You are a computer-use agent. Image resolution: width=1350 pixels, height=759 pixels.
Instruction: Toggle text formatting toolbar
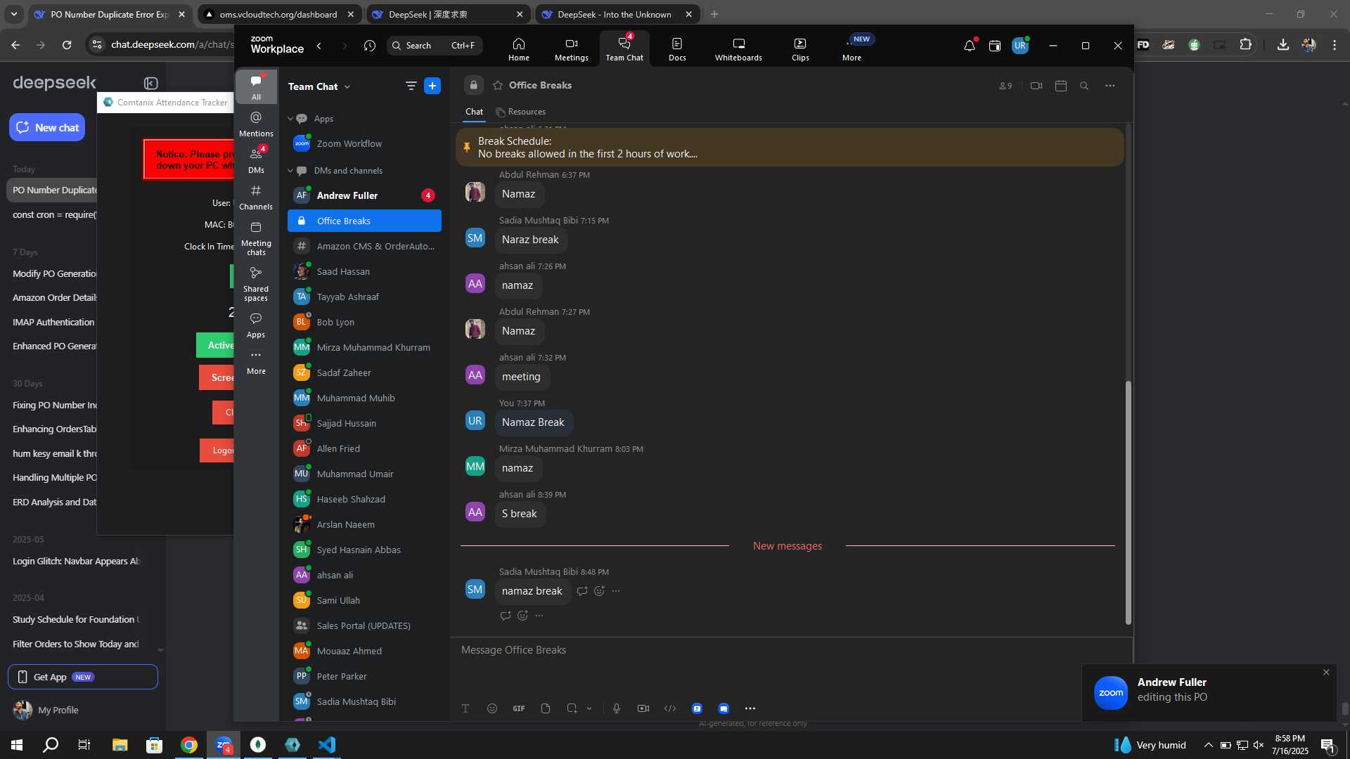(465, 708)
